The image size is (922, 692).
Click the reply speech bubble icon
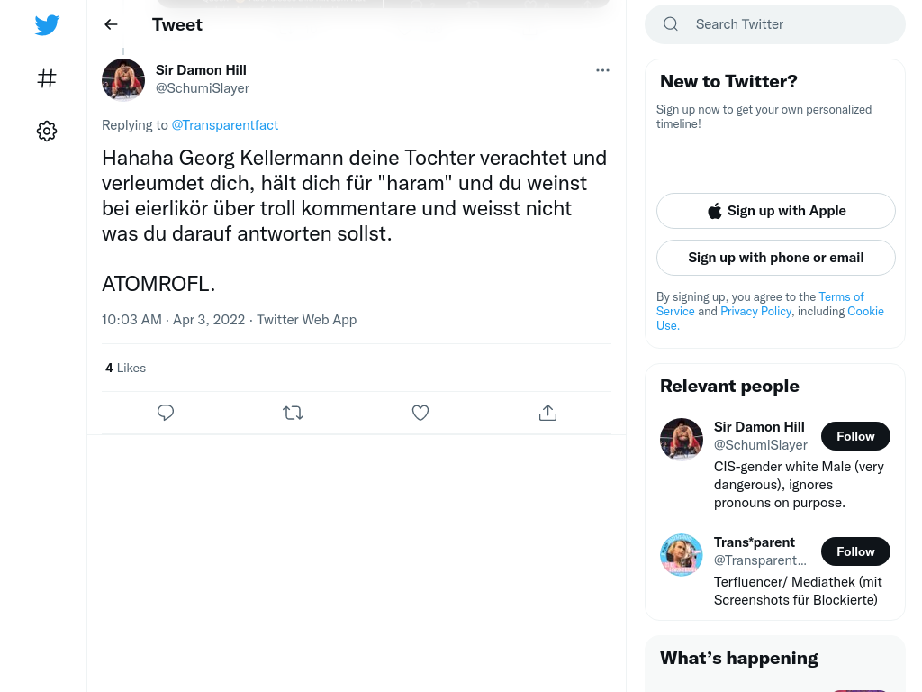pyautogui.click(x=166, y=413)
